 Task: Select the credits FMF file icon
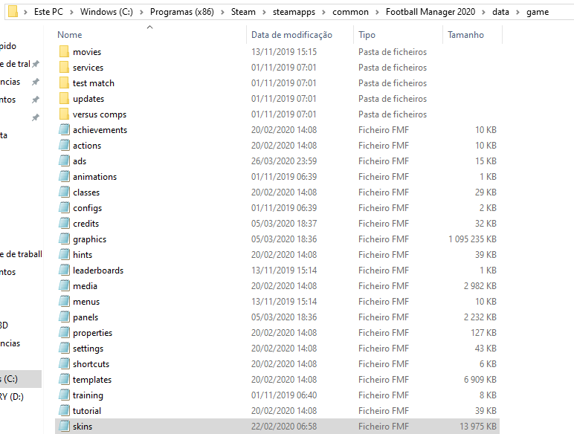64,224
